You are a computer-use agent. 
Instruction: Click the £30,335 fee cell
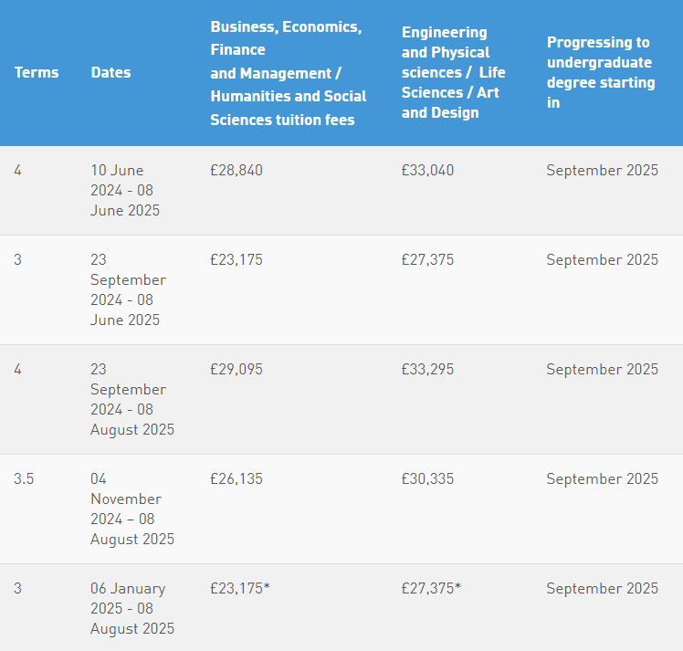point(427,479)
